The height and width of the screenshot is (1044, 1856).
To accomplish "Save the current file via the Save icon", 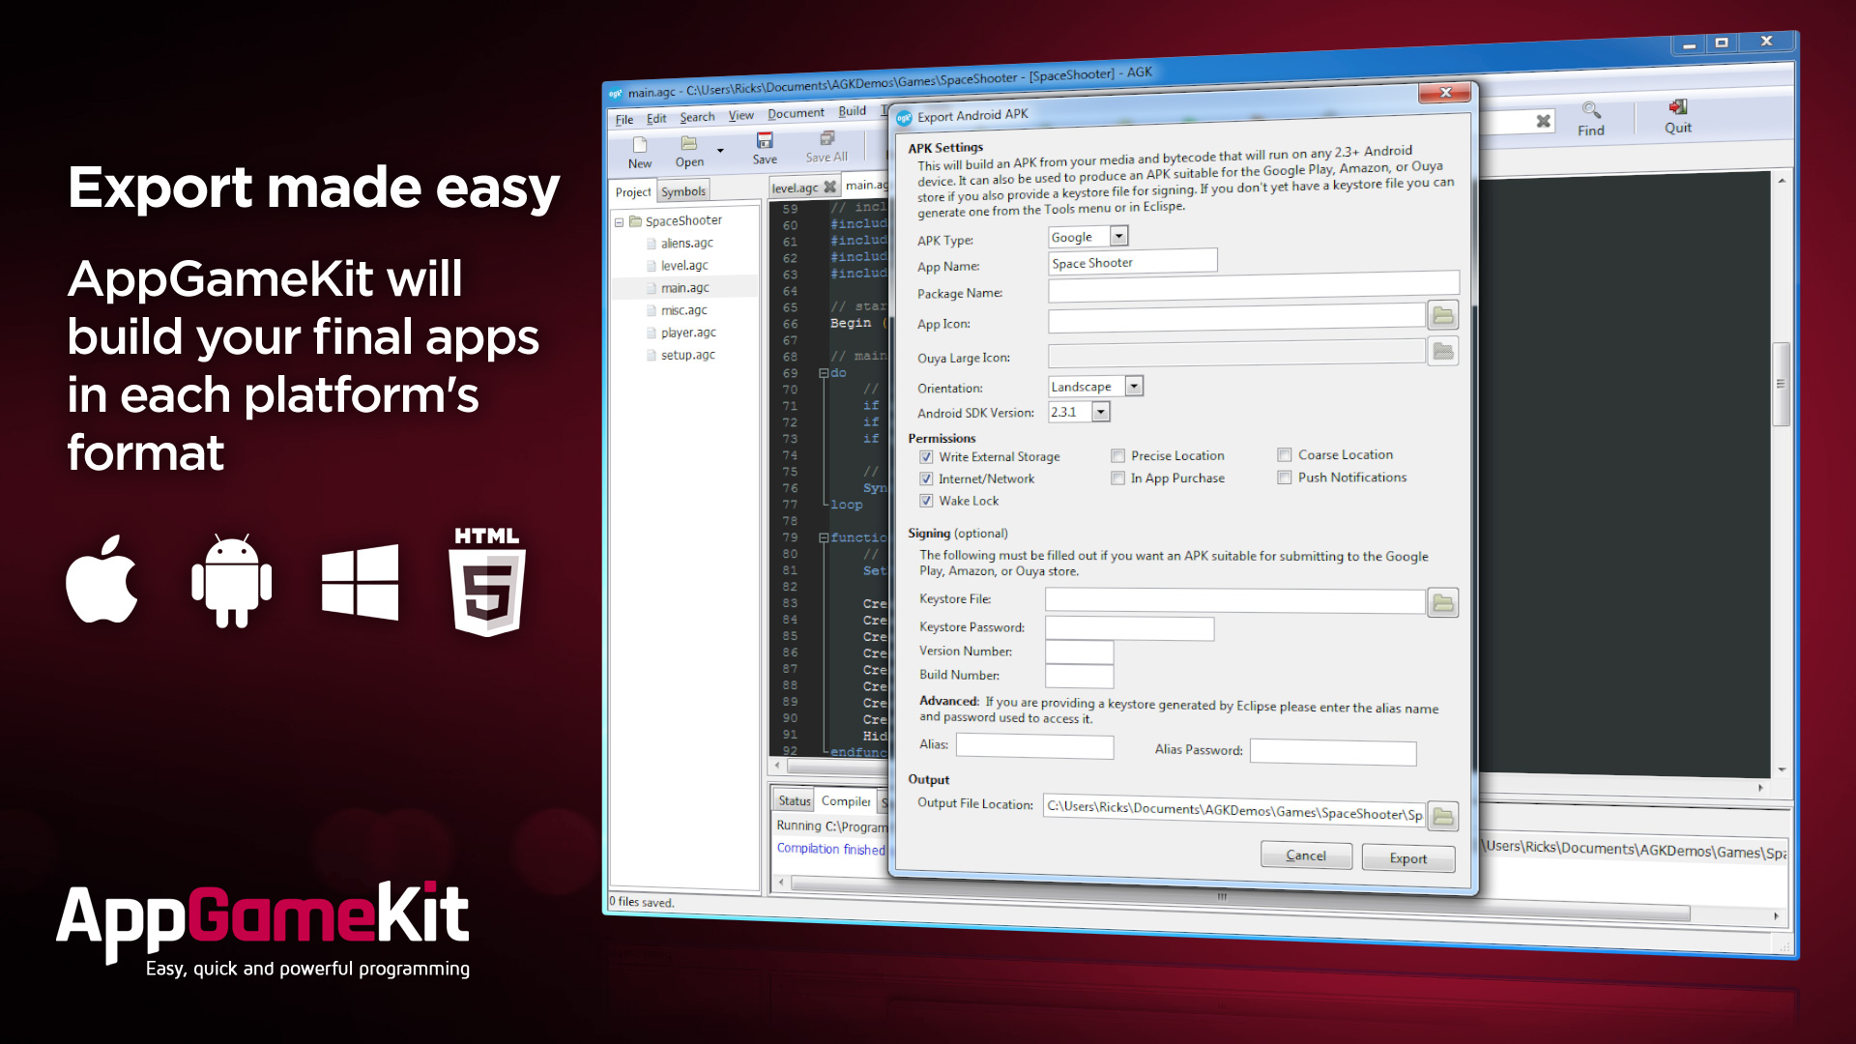I will (765, 143).
